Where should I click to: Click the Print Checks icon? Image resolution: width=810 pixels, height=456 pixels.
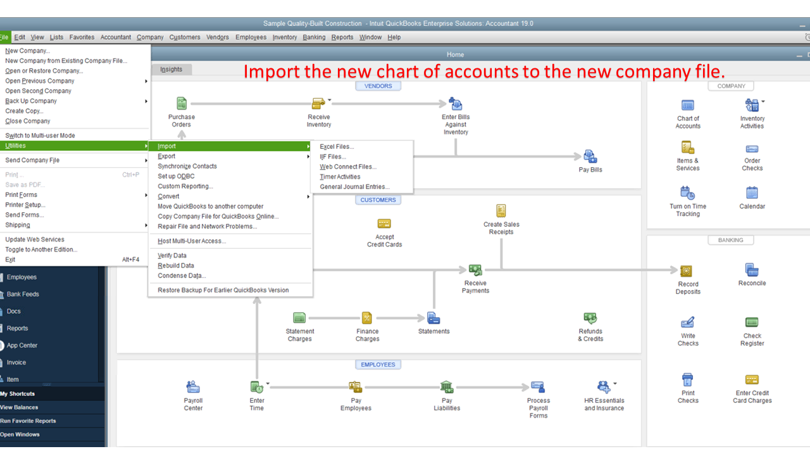[x=688, y=379]
